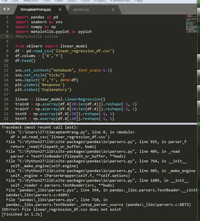This screenshot has height=221, width=200.
Task: Switch to the timcapbanhrang.py tab
Action: 35,10
